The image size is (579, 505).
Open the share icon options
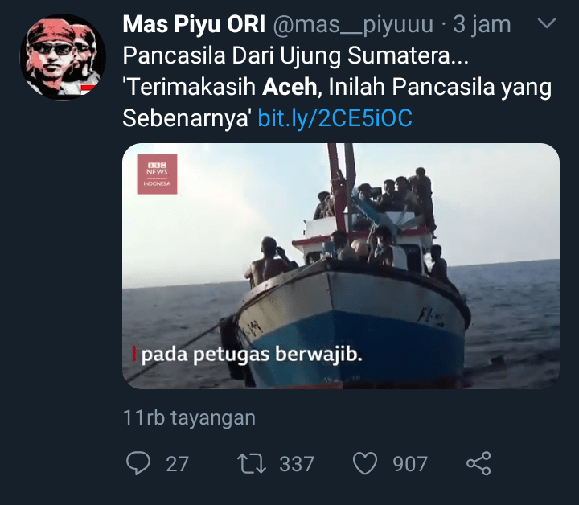(x=478, y=463)
